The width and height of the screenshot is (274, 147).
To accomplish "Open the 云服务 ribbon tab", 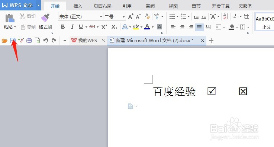I will click(245, 6).
